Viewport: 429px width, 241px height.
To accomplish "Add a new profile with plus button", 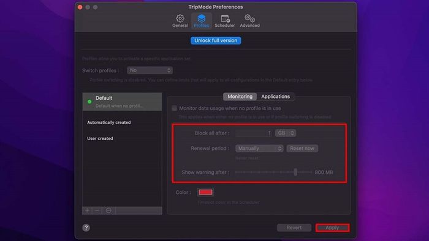I will [87, 210].
